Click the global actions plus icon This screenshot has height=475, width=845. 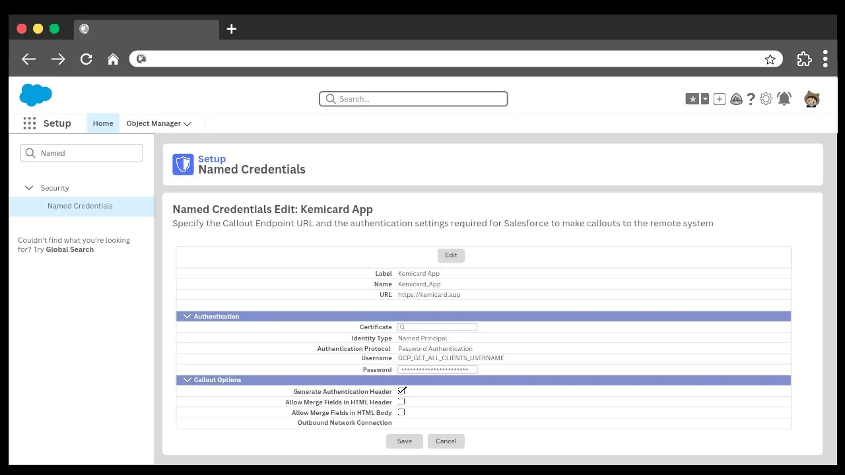pos(720,99)
